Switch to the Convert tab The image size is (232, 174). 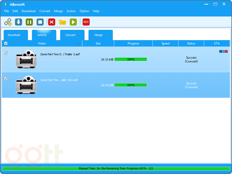pyautogui.click(x=71, y=35)
